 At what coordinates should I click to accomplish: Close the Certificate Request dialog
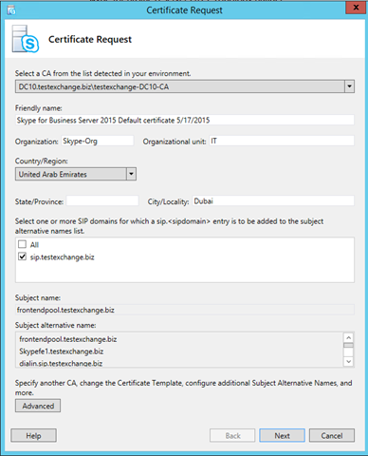[356, 8]
